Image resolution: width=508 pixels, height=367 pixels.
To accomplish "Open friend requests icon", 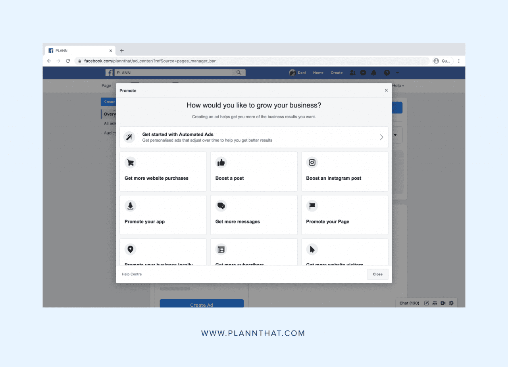I will [352, 73].
